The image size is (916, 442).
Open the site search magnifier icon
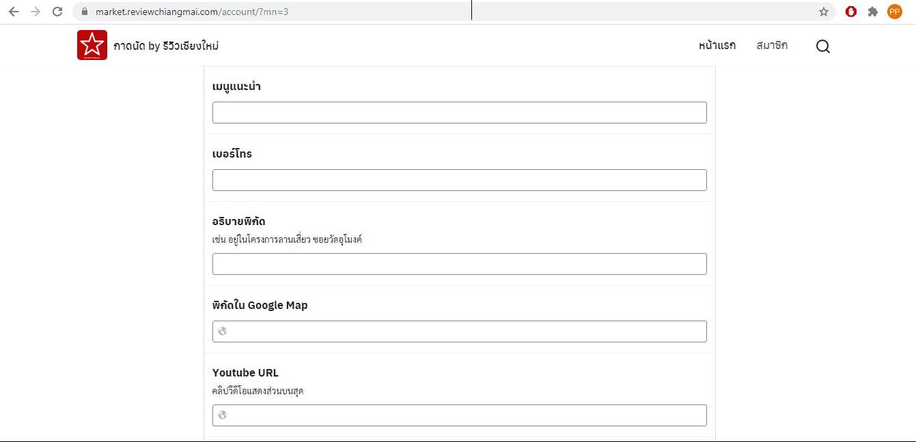(823, 46)
